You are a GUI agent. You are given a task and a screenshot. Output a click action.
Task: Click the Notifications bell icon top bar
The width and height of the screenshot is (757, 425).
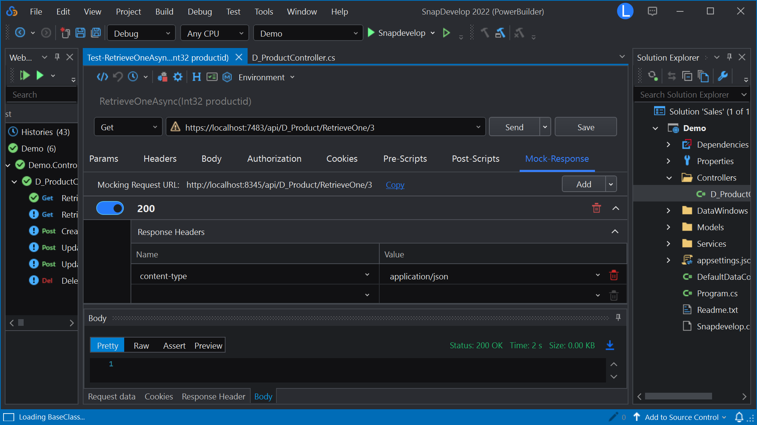point(739,417)
